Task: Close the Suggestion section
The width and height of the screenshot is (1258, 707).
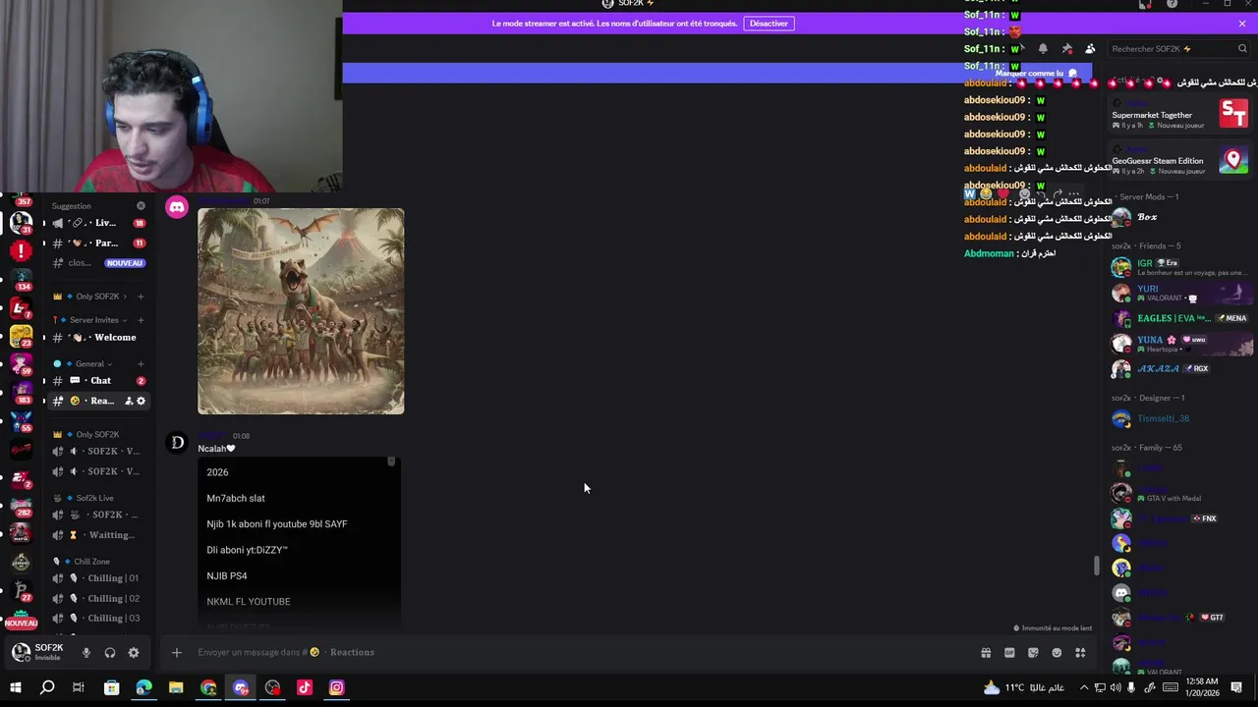Action: coord(141,206)
